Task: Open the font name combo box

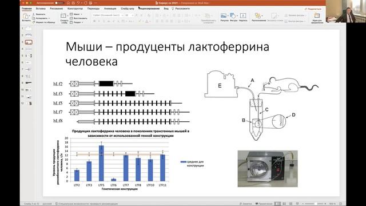Action: coord(108,15)
